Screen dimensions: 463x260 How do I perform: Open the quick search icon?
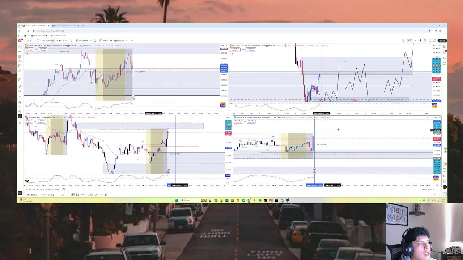(420, 40)
